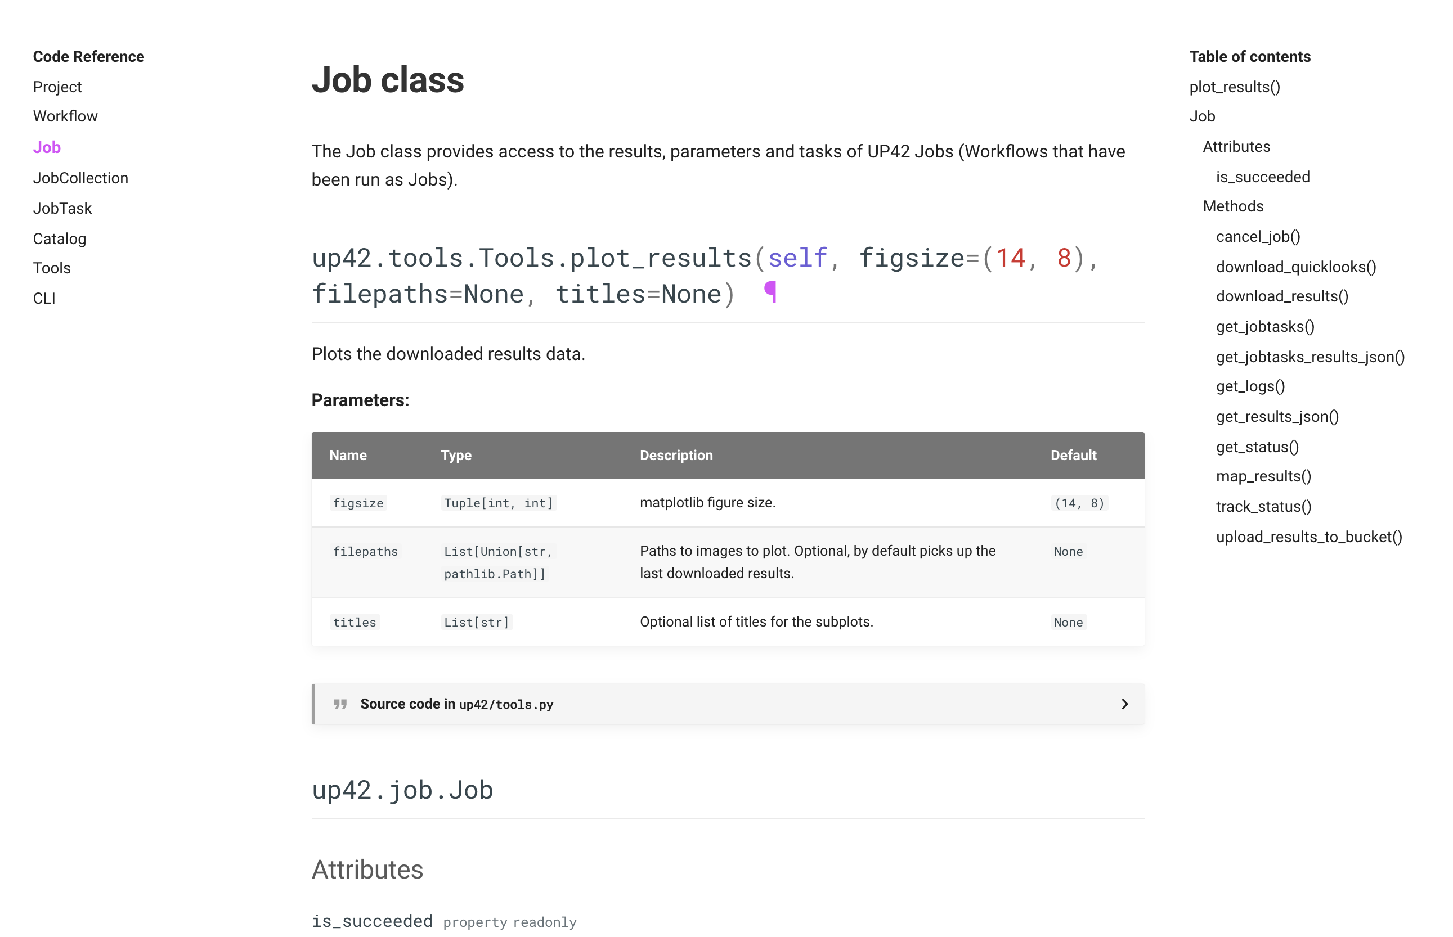Viewport: 1453px width, 937px height.
Task: Jump to the track_status() method section
Action: coord(1264,506)
